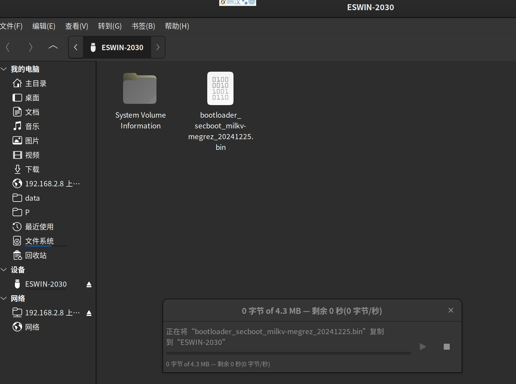Click the input method indicator at top

[x=238, y=3]
